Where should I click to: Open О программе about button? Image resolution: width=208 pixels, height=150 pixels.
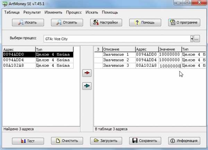[184, 22]
